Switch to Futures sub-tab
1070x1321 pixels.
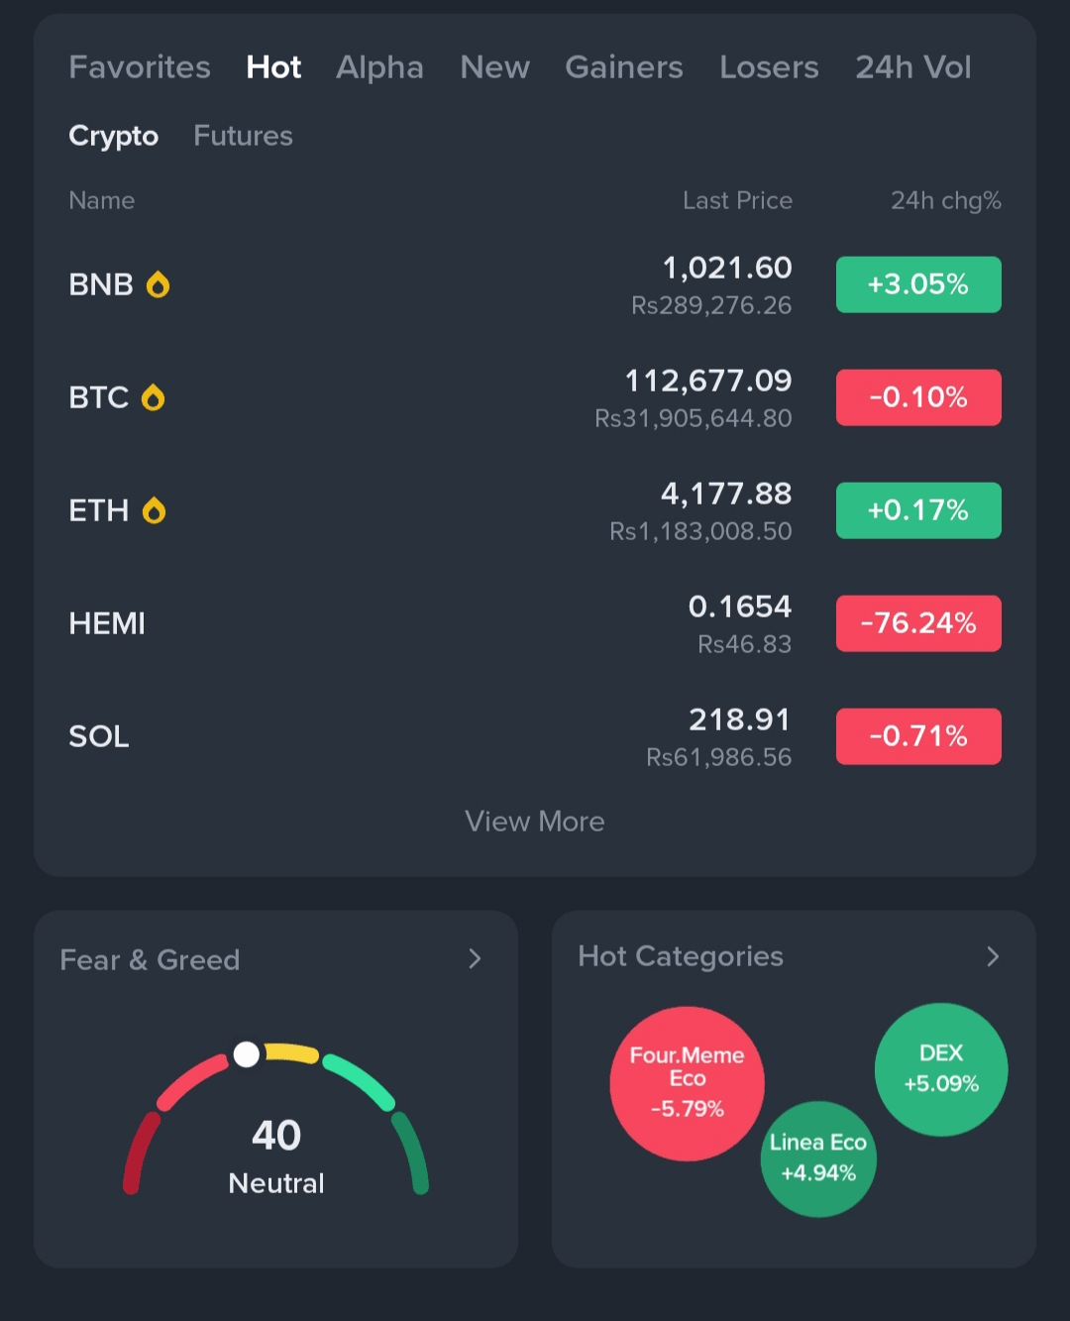coord(243,136)
